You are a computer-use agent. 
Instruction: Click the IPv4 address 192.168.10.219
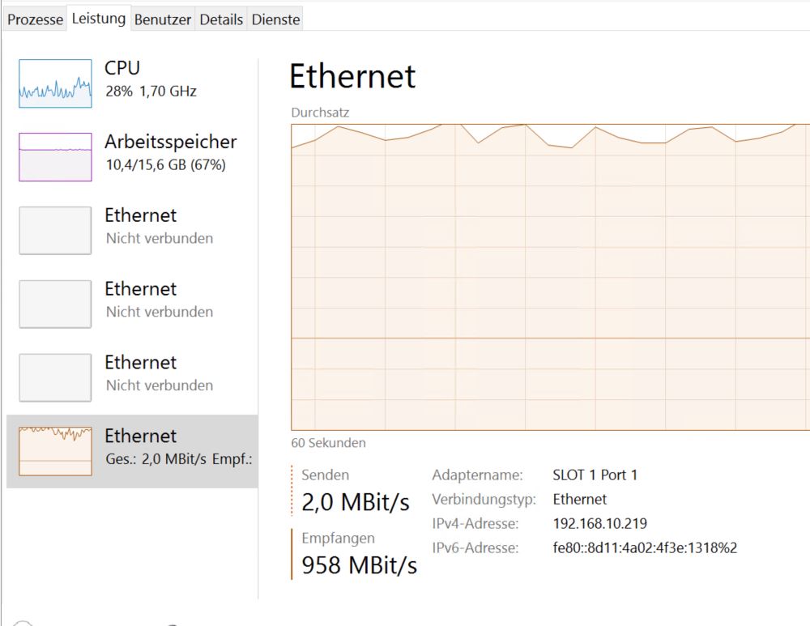599,523
